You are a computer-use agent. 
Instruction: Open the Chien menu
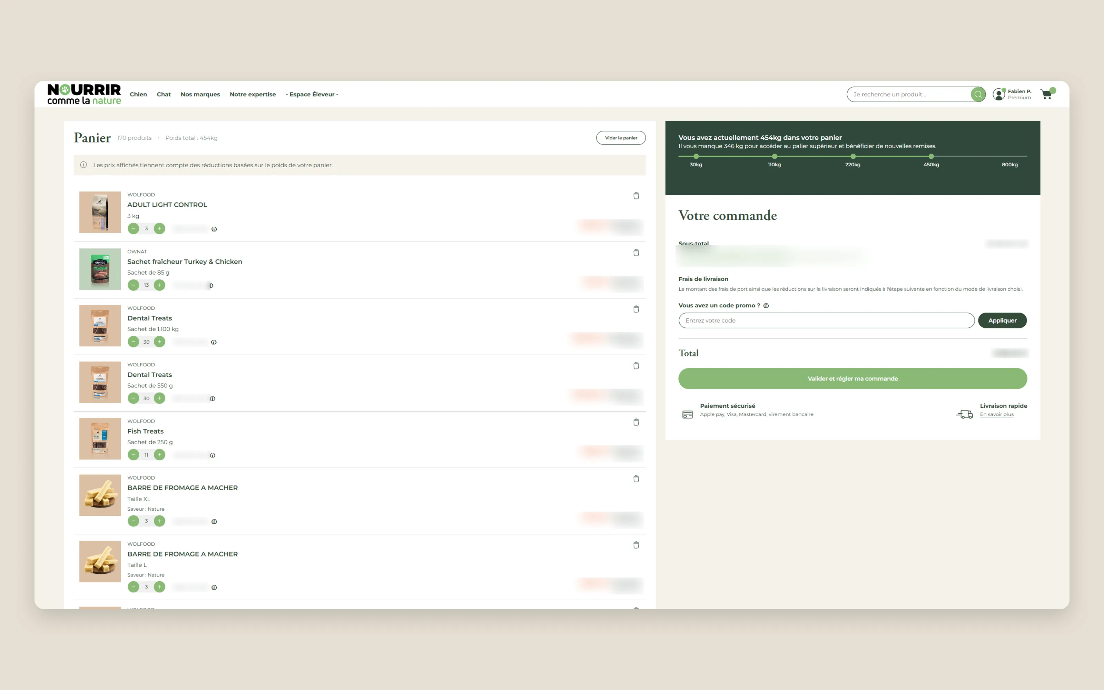138,95
